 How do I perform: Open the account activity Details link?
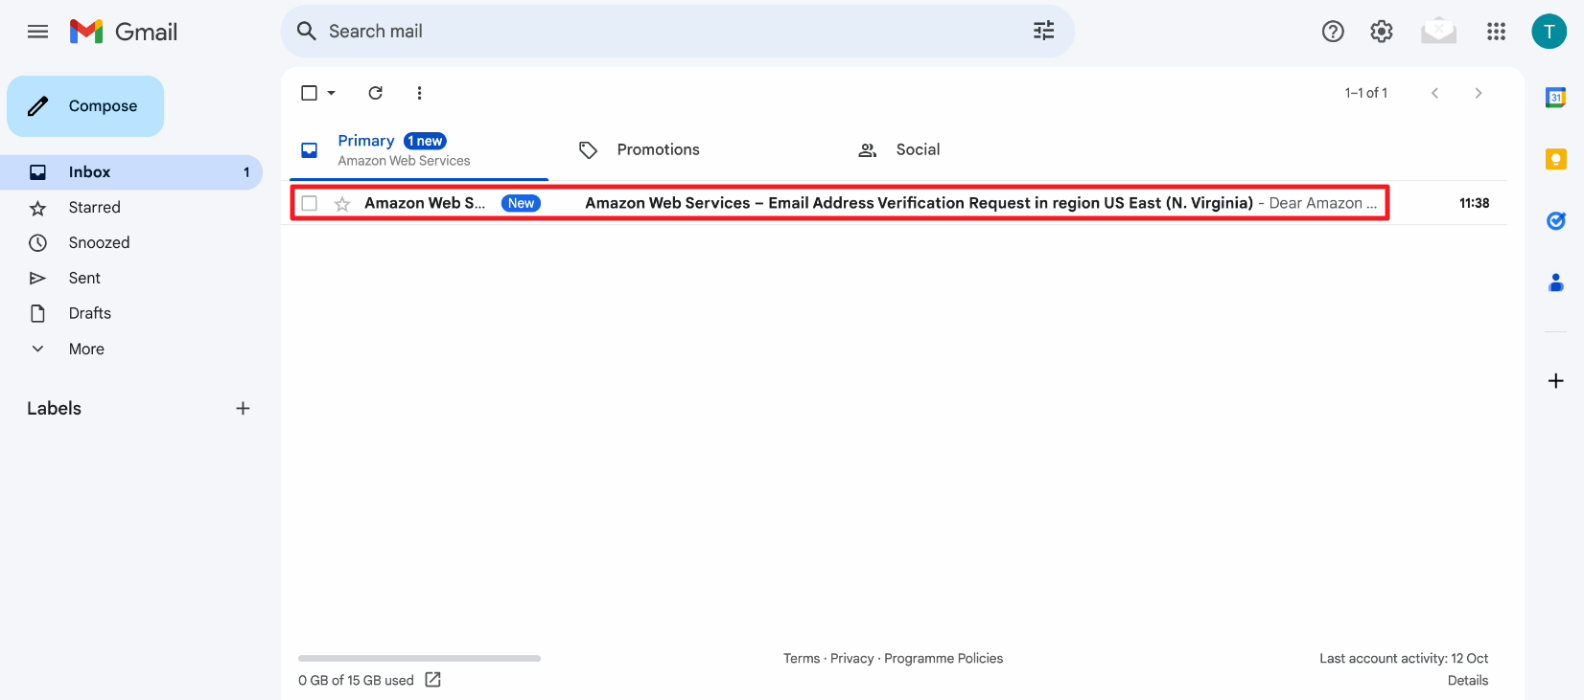pyautogui.click(x=1467, y=680)
